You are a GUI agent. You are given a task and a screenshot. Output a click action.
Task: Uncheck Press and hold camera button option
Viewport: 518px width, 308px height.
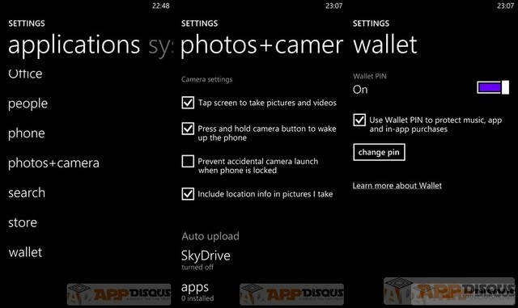point(188,129)
